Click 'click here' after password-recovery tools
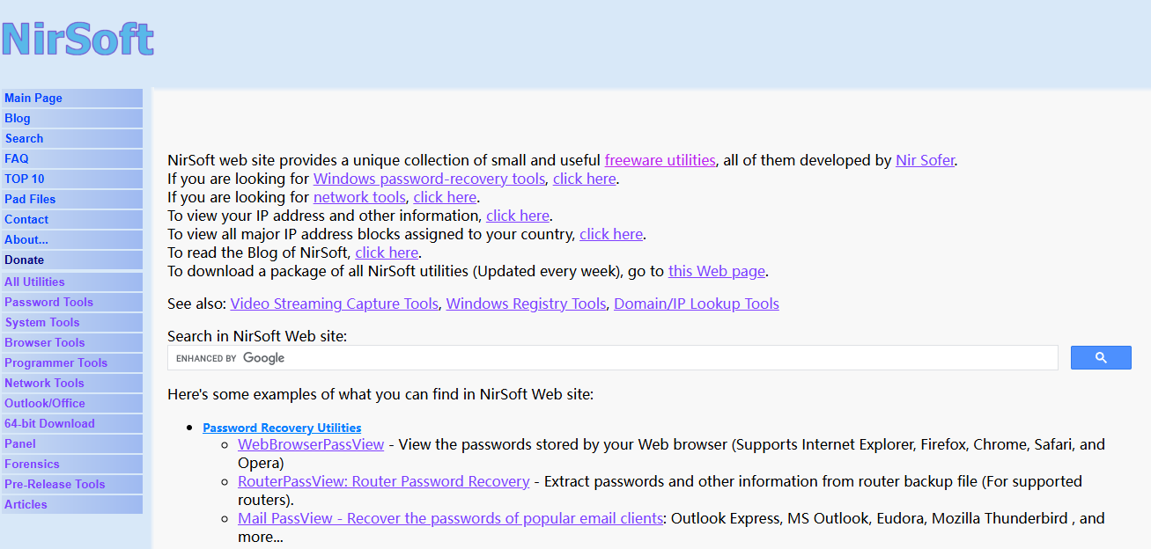The height and width of the screenshot is (549, 1151). point(584,179)
